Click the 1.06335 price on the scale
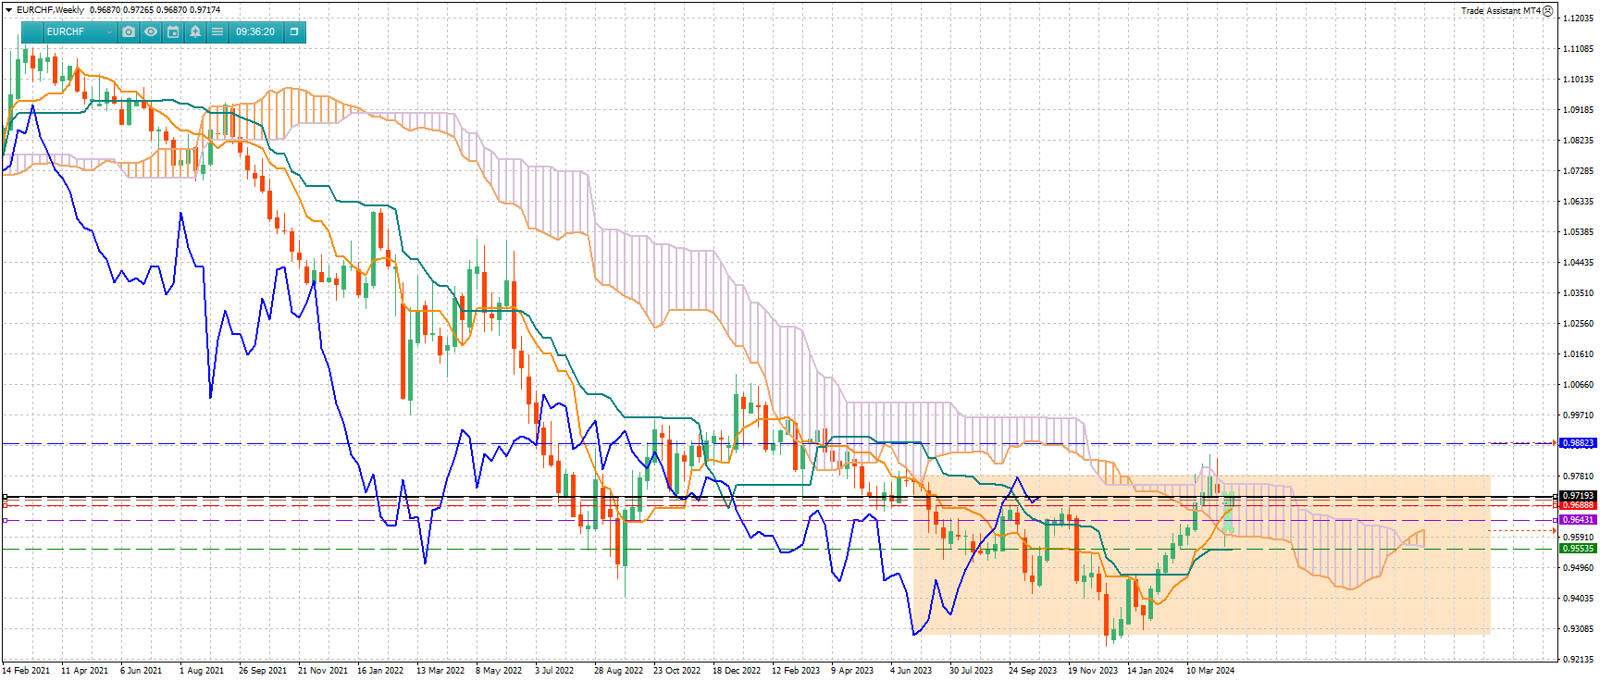Image resolution: width=1600 pixels, height=681 pixels. 1579,202
